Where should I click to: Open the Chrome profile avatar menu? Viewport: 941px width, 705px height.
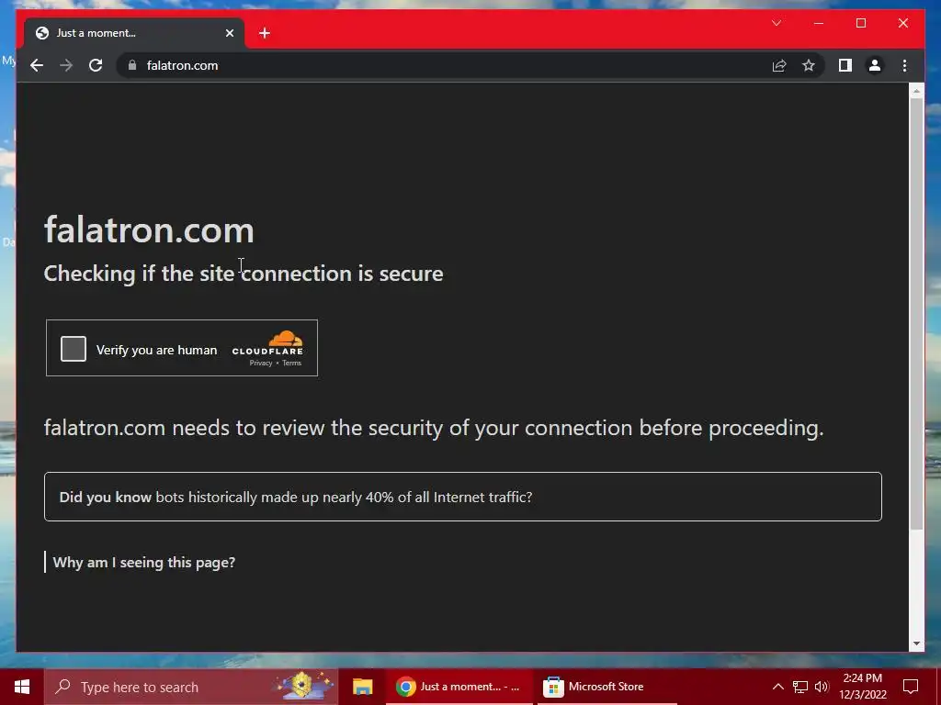(x=875, y=65)
